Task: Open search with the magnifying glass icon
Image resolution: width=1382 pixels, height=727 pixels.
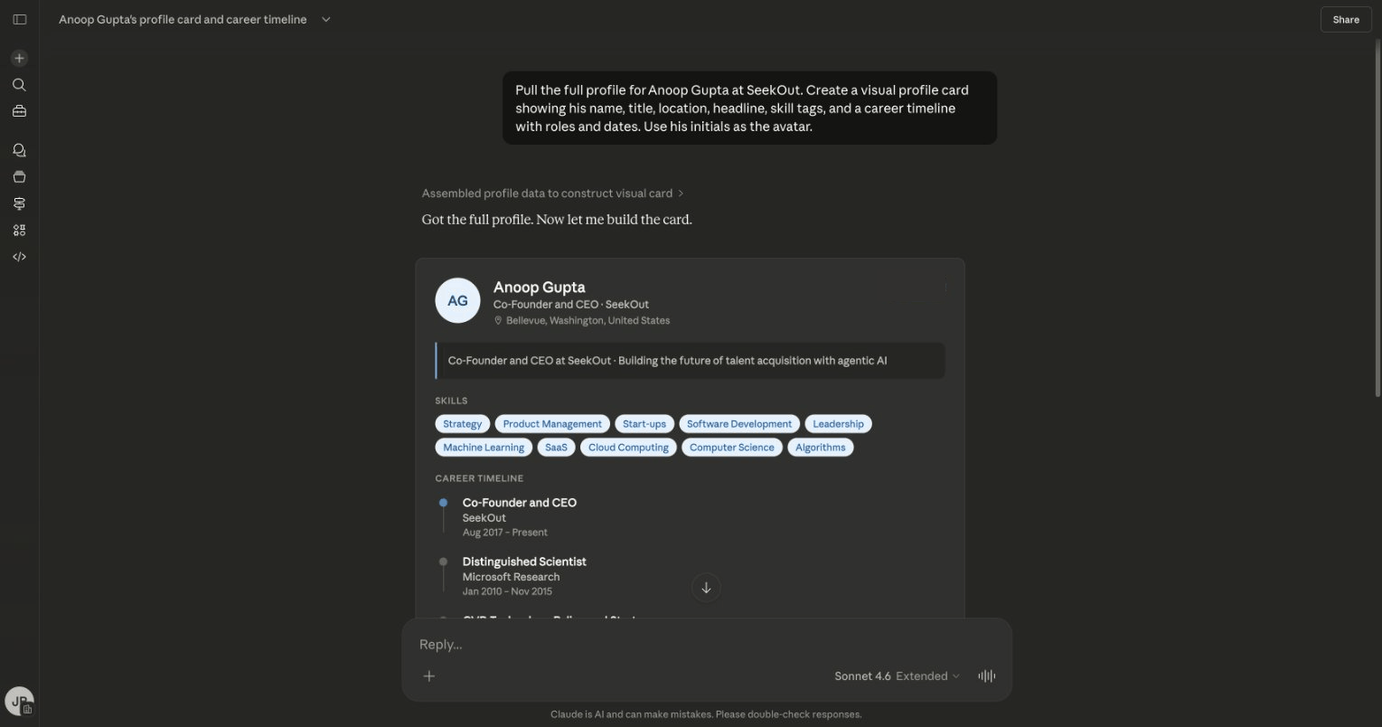Action: tap(19, 84)
